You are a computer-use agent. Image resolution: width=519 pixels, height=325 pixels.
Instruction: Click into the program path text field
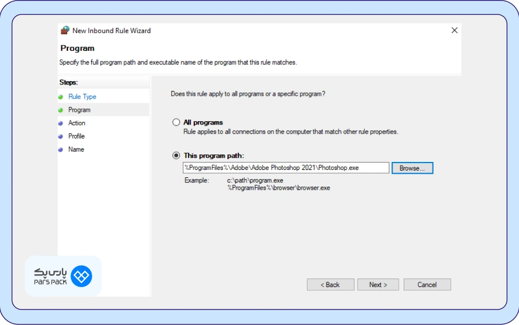pyautogui.click(x=286, y=168)
